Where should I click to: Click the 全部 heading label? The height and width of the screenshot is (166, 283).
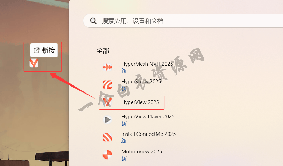point(103,51)
